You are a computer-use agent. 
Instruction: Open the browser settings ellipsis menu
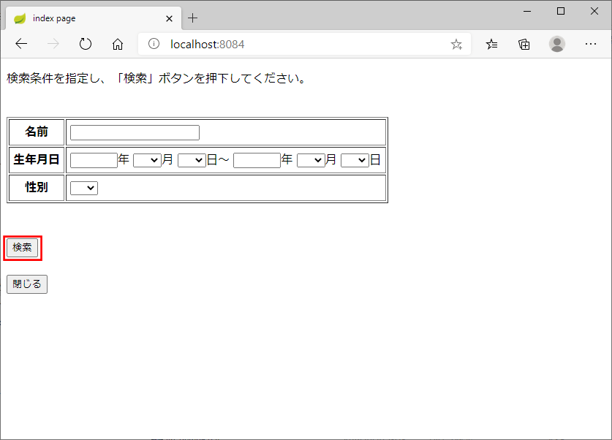591,44
